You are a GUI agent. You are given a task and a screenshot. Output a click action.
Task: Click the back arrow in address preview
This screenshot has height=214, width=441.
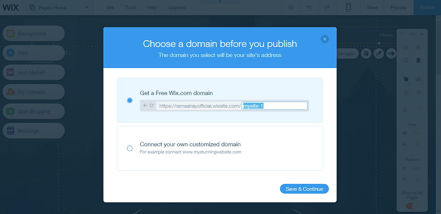coord(145,105)
